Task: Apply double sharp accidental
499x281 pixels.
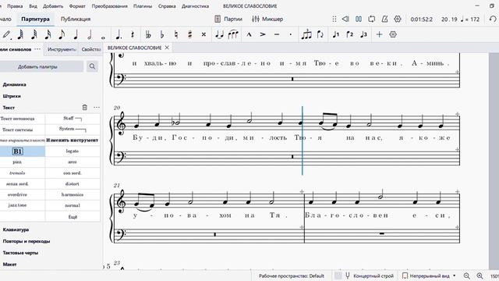Action: tap(203, 34)
